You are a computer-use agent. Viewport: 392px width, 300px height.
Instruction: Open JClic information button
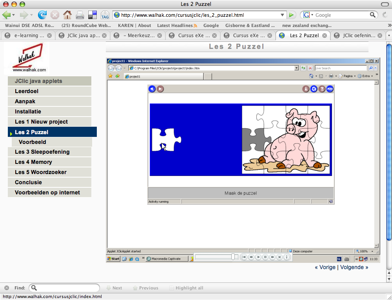tap(305, 89)
